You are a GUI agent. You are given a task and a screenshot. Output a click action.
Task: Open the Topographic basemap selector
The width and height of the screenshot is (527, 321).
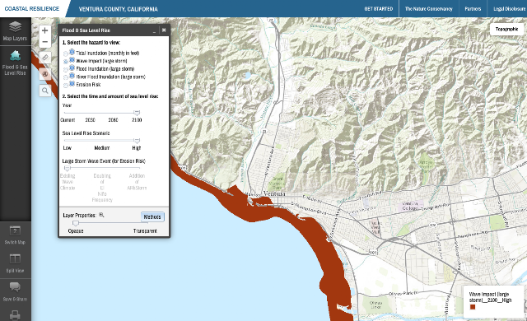click(506, 29)
